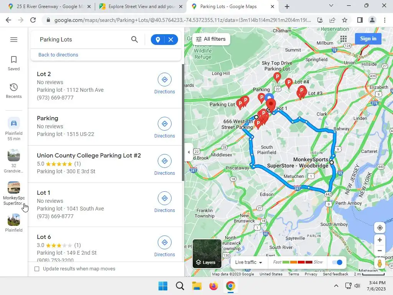This screenshot has width=393, height=295.
Task: Get directions to Parking at 1515 US-22
Action: tap(164, 128)
